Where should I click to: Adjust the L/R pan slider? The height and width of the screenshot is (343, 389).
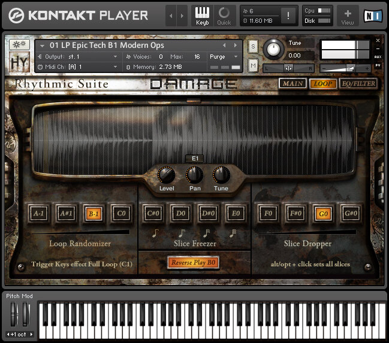[288, 68]
